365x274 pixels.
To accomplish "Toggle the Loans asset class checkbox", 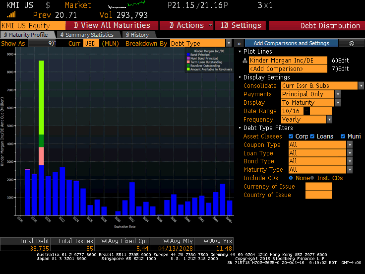I will [x=312, y=137].
